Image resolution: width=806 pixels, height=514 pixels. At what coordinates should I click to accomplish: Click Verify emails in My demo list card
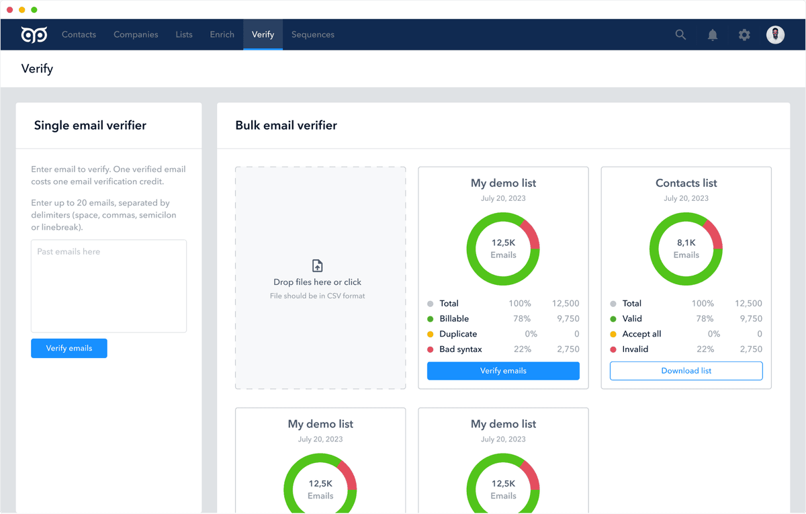click(x=503, y=371)
